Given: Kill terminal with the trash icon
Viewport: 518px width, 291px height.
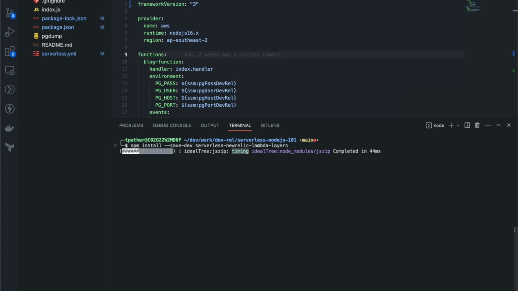Looking at the screenshot, I should [x=477, y=125].
